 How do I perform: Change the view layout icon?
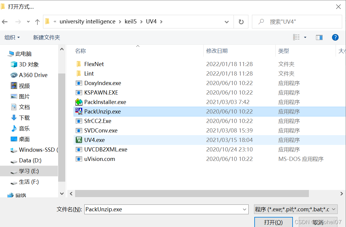tap(296, 37)
